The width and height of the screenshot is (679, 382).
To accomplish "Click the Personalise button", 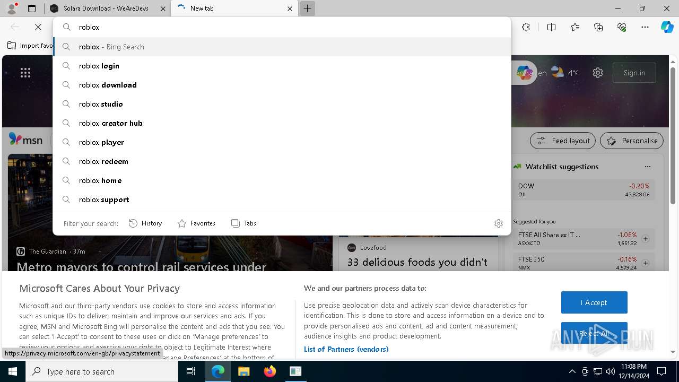I will coord(632,141).
